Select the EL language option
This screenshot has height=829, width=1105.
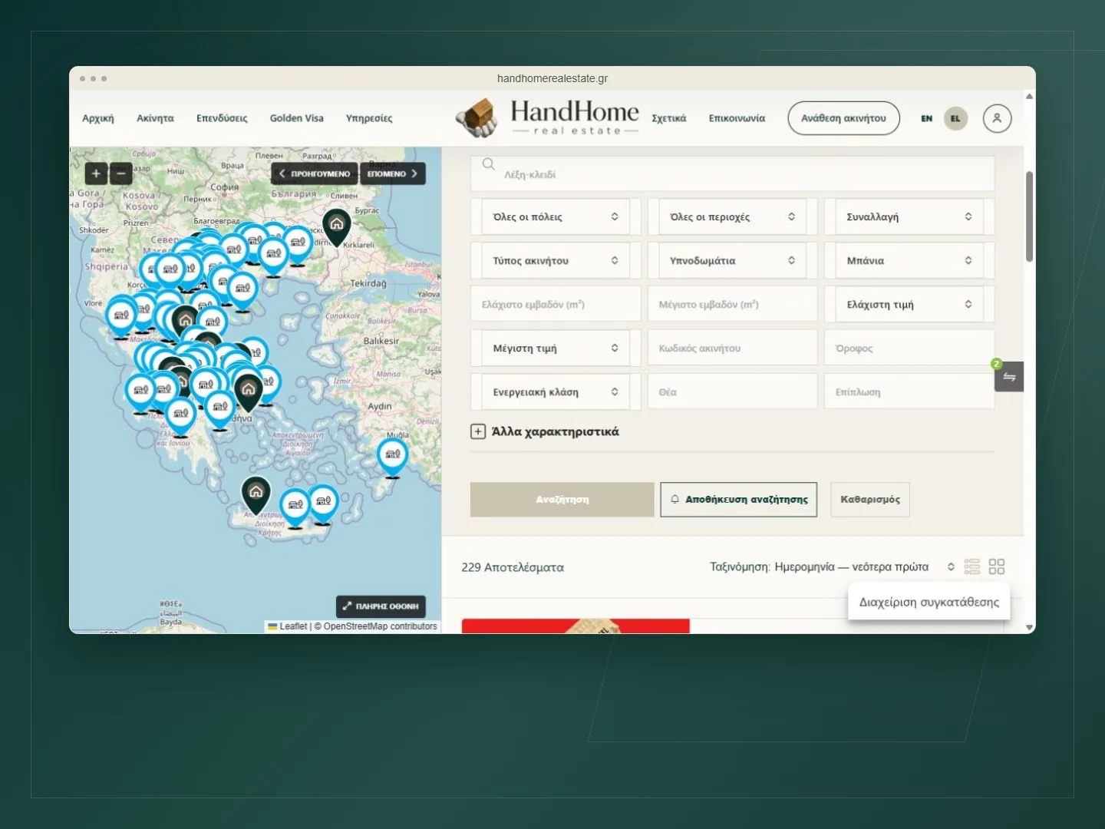[x=955, y=118]
